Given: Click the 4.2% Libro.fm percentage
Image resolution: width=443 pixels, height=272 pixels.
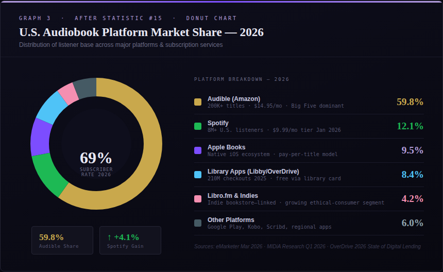Looking at the screenshot, I should [412, 199].
